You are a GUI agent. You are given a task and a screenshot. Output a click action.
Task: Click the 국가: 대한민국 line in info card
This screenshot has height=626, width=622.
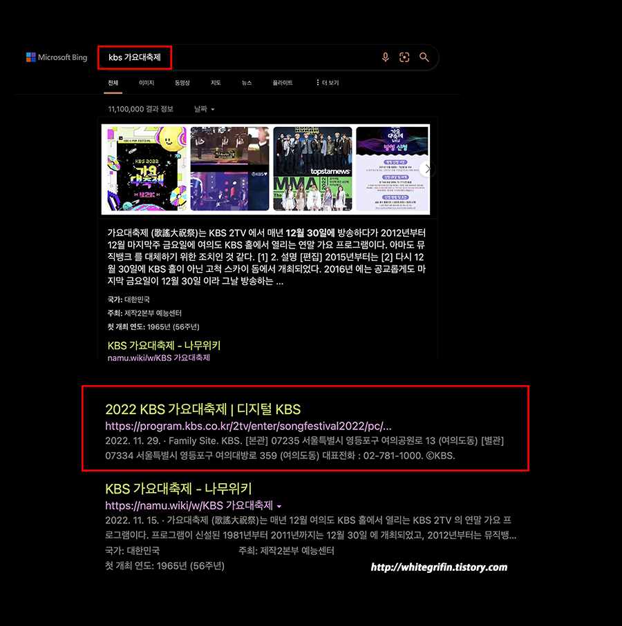click(129, 300)
